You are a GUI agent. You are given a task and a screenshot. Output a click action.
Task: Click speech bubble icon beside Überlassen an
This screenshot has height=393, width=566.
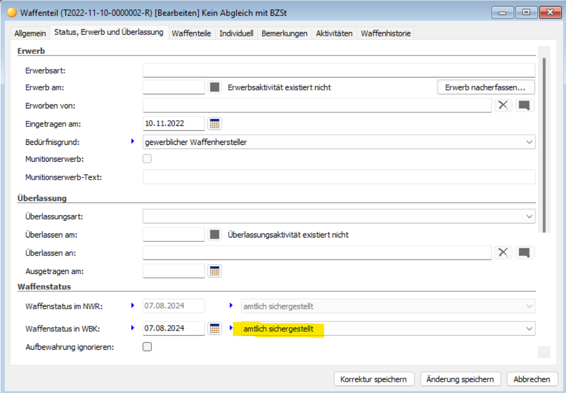click(x=524, y=253)
